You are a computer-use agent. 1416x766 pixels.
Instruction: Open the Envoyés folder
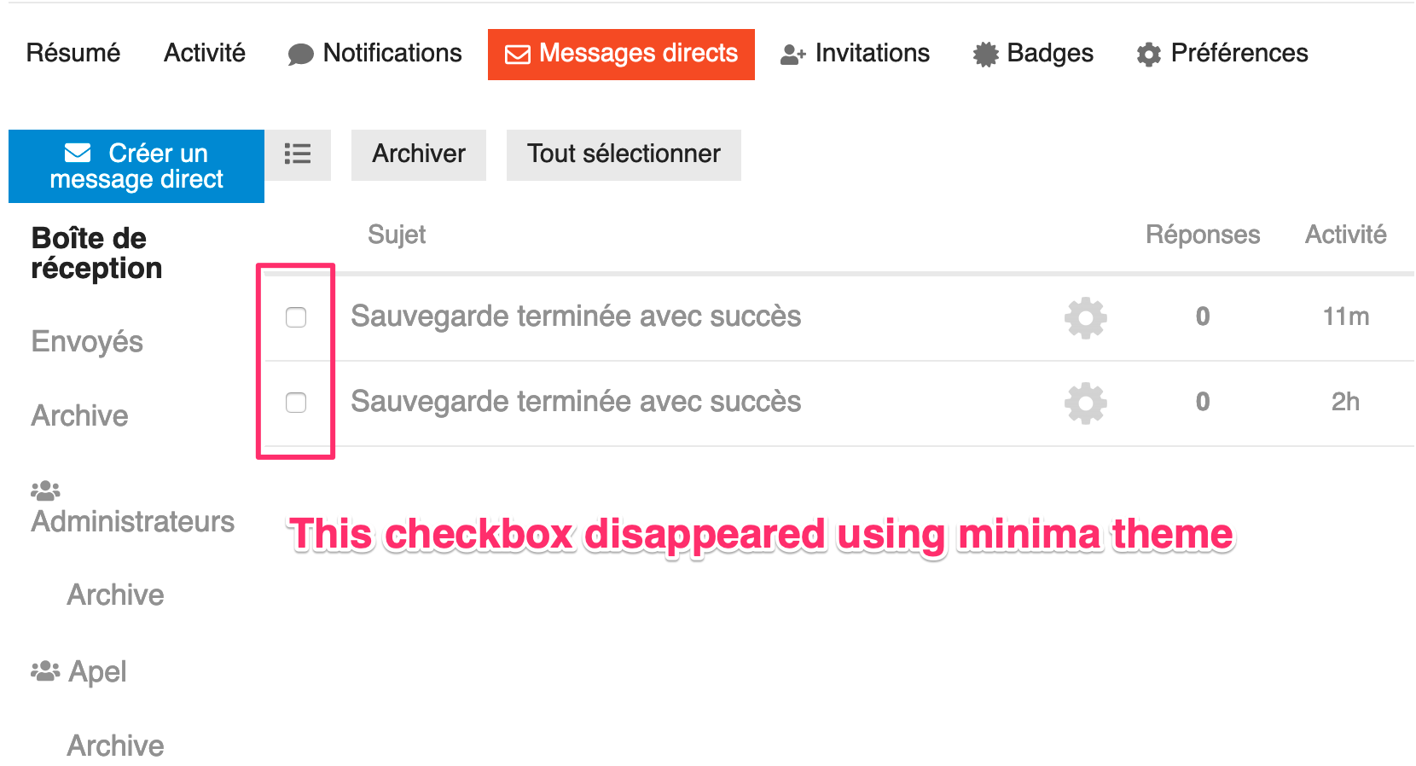point(87,341)
